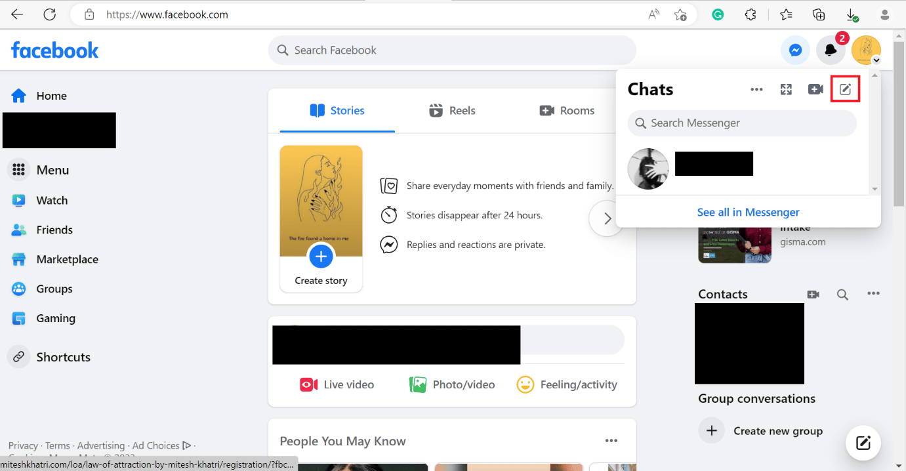Open Photo/video upload
Viewport: 906px width, 471px height.
452,384
